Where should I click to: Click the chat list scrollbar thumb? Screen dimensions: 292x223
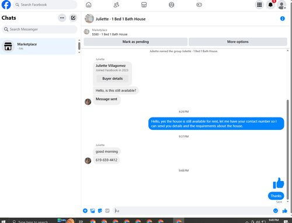[79, 46]
